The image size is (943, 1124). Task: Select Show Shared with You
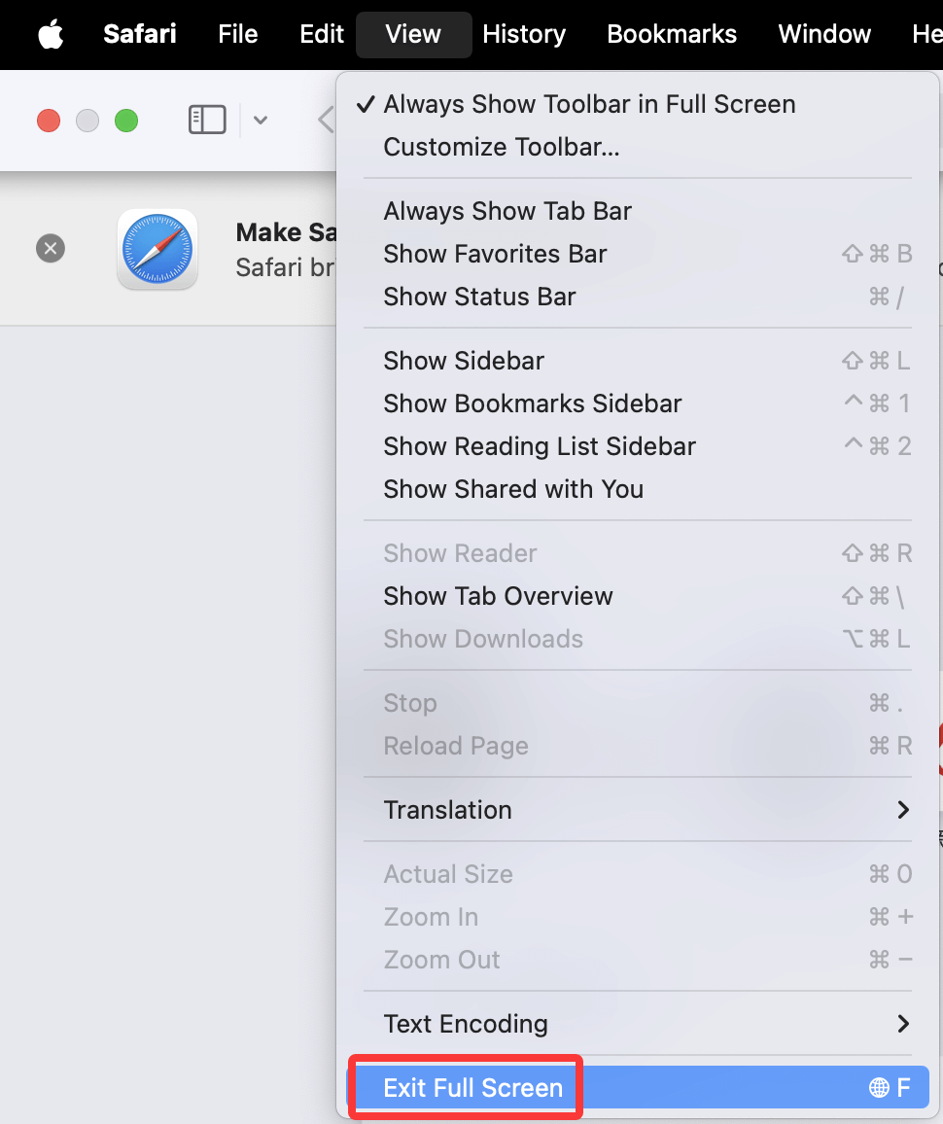tap(513, 489)
